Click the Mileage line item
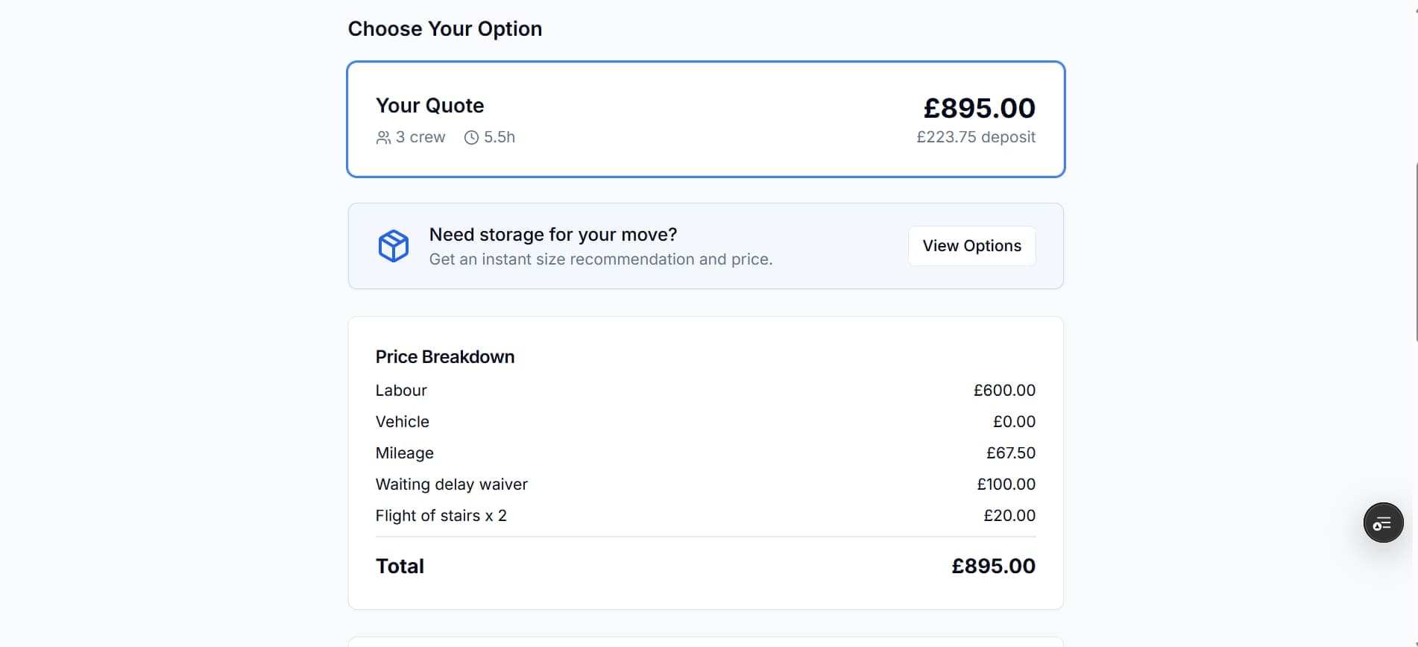Viewport: 1418px width, 647px height. tap(404, 453)
